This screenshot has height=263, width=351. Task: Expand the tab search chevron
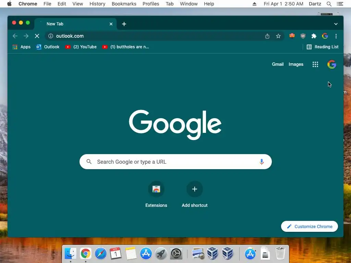[x=336, y=24]
